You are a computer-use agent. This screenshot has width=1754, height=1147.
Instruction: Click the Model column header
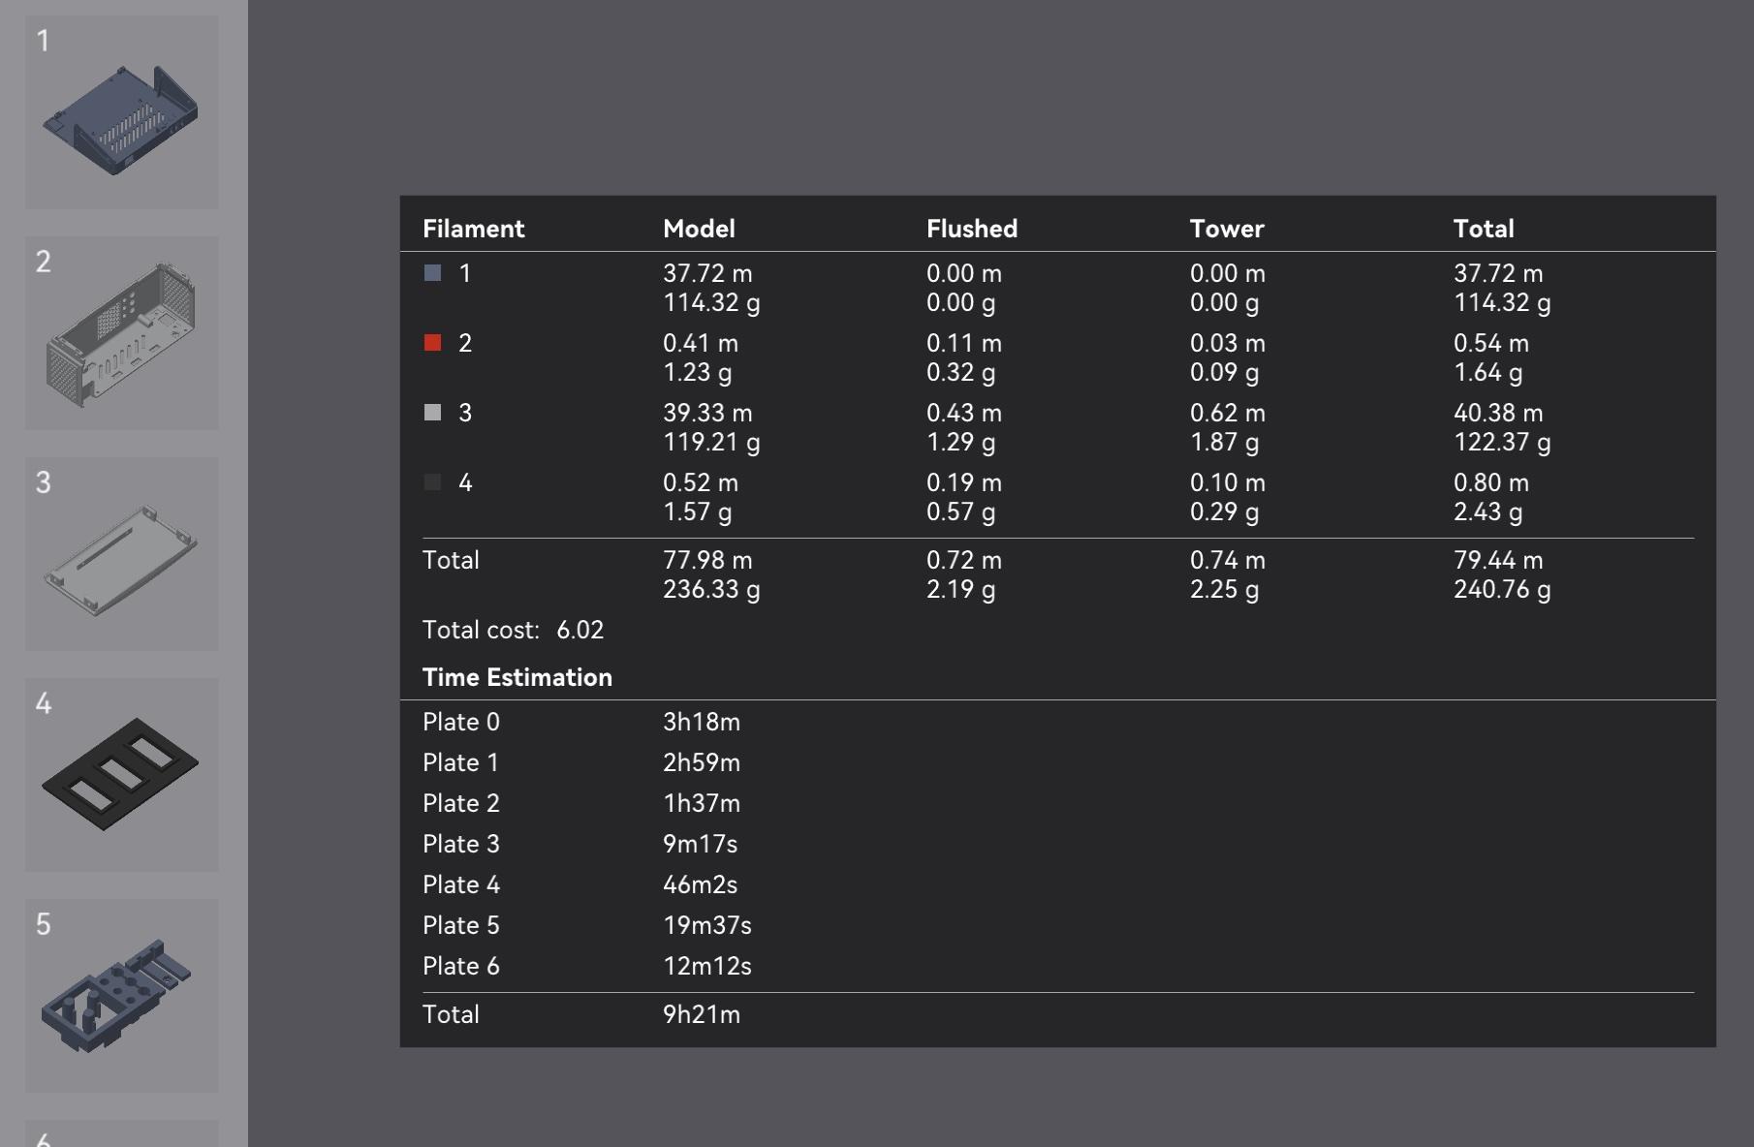[x=699, y=229]
